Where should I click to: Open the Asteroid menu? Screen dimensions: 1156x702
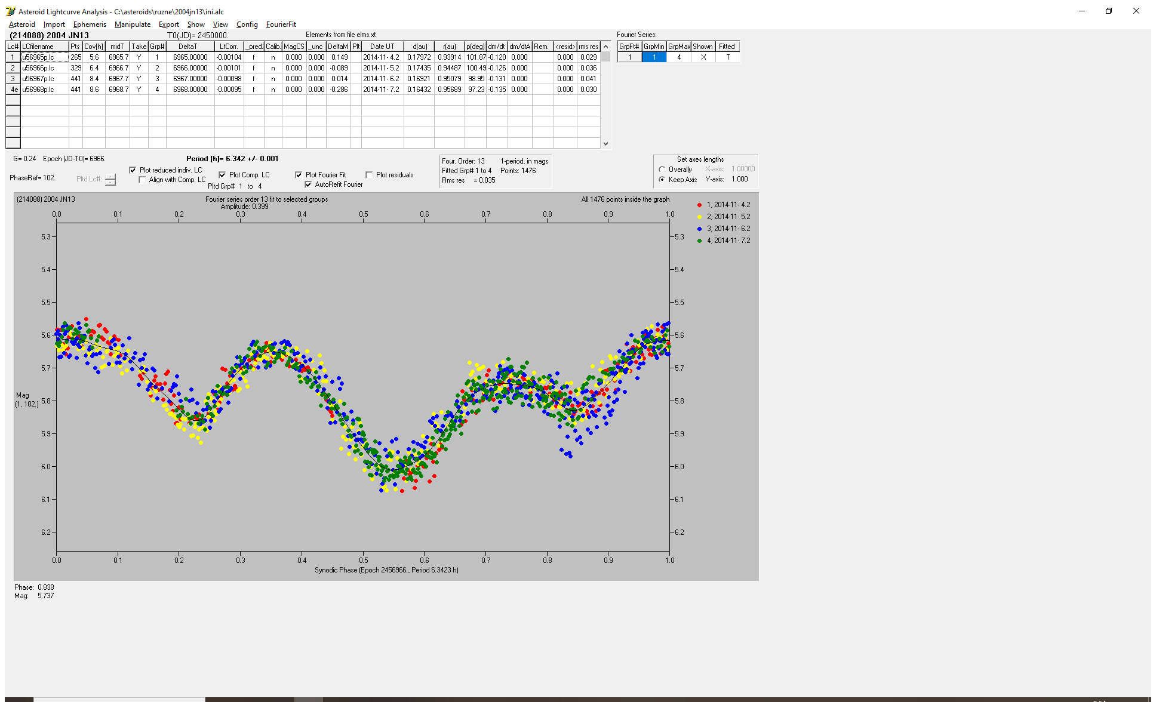pos(22,24)
